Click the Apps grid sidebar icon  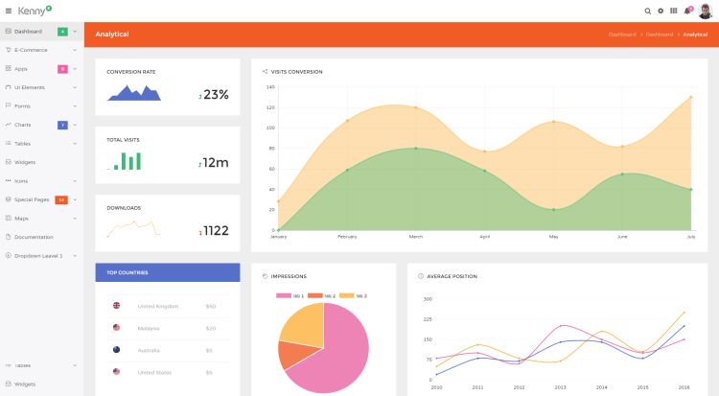pyautogui.click(x=9, y=68)
